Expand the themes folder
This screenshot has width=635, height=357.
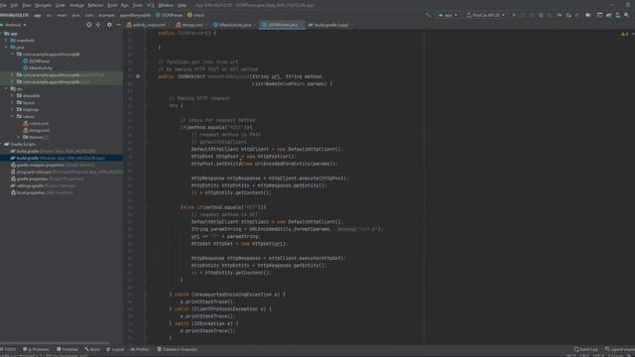tap(18, 137)
